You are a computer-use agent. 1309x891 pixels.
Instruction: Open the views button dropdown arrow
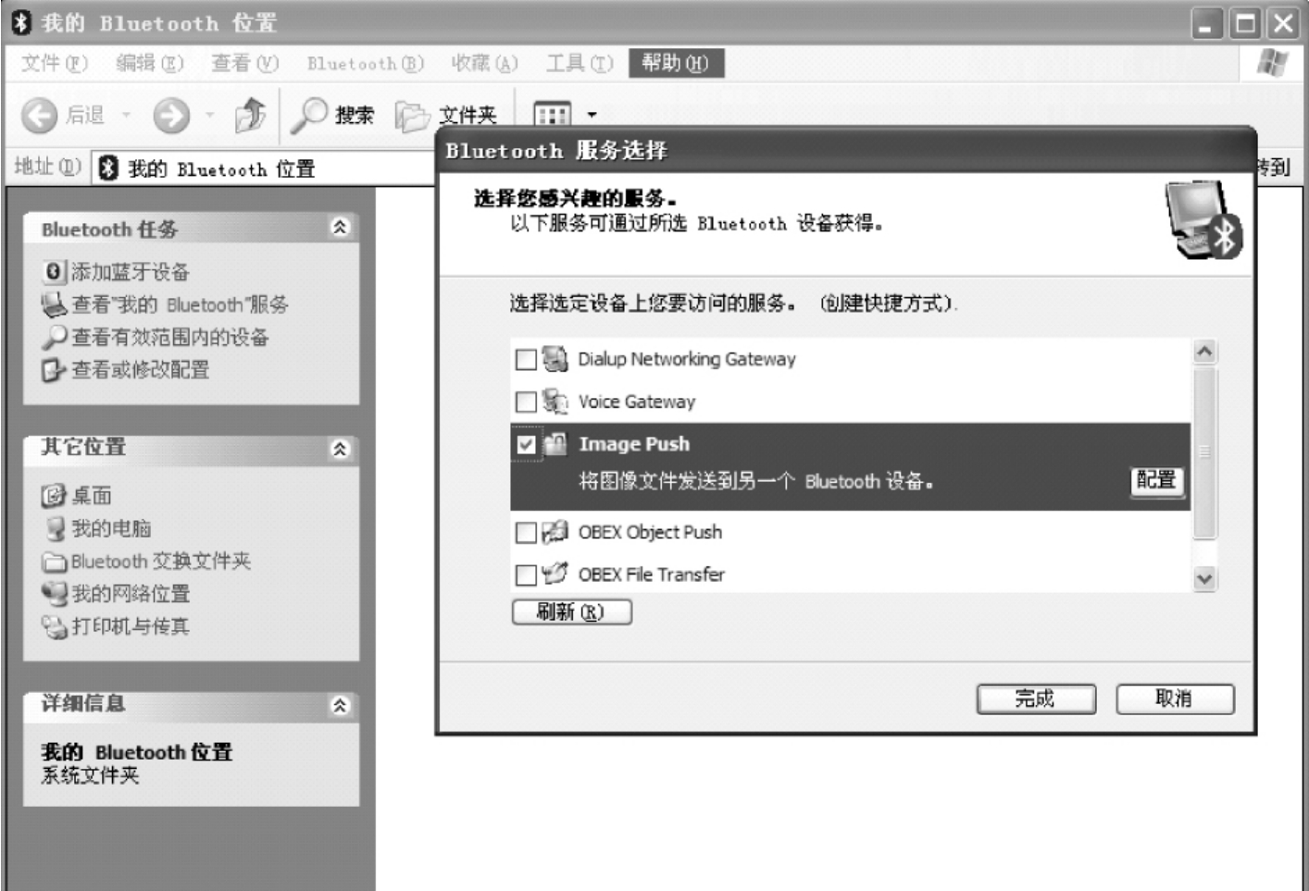click(592, 116)
